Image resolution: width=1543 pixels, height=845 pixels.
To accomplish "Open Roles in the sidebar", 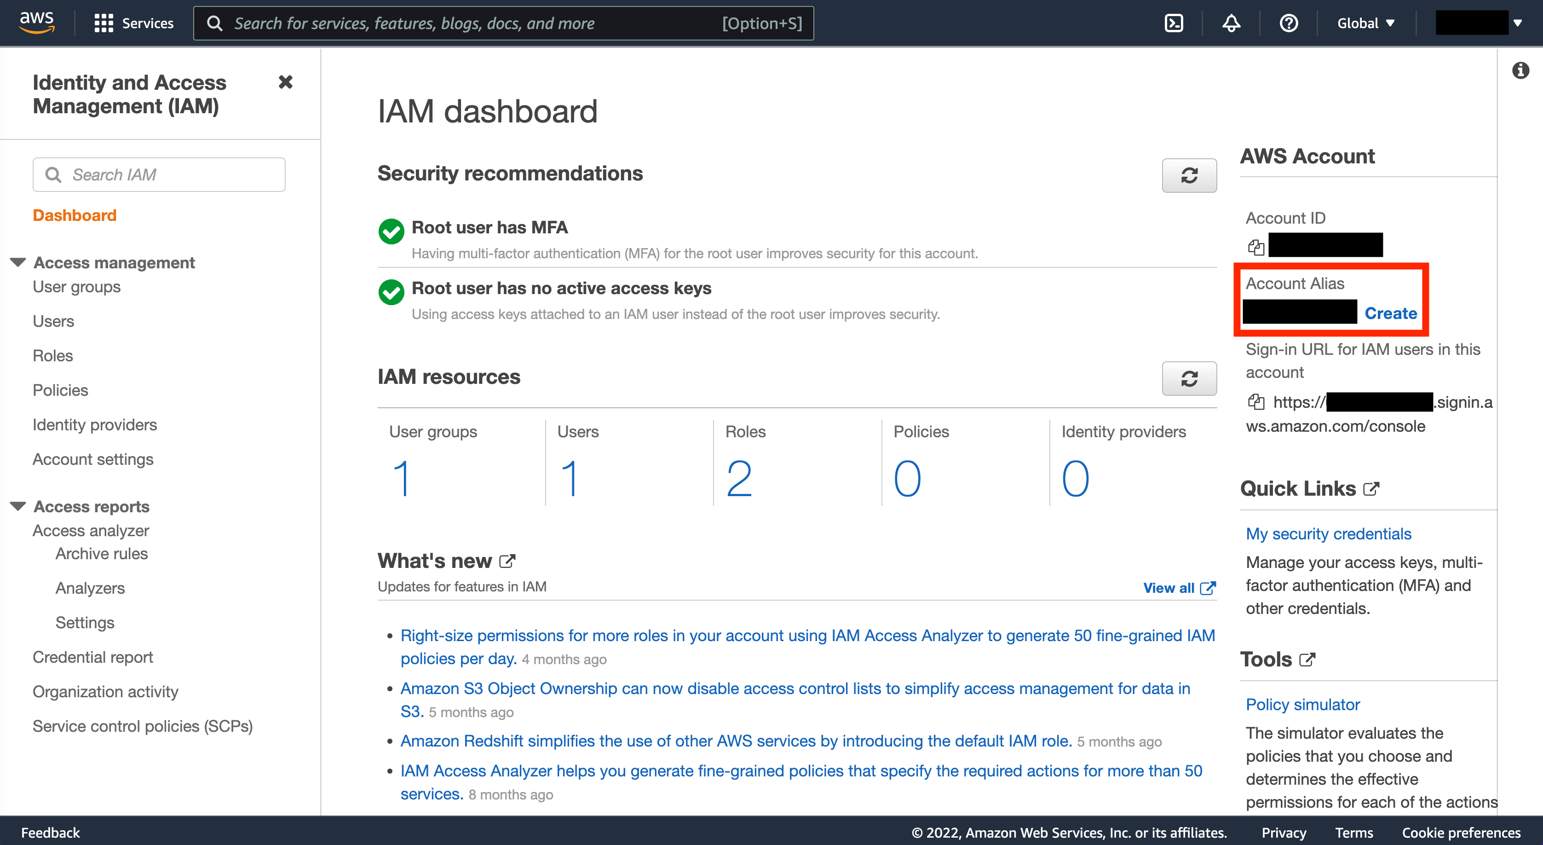I will tap(53, 356).
